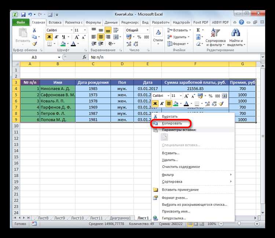Screen dimensions: 275x238
Task: Open the Файл tab
Action: point(21,22)
